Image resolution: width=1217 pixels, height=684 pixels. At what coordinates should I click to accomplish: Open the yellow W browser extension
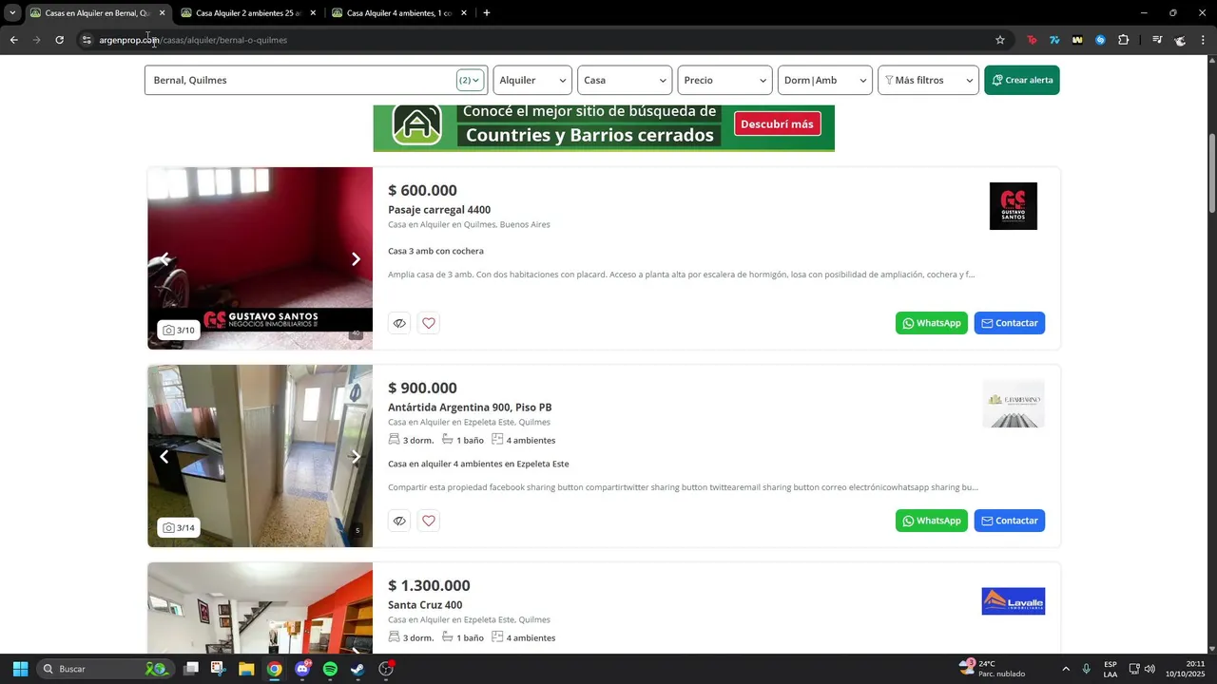[1077, 40]
